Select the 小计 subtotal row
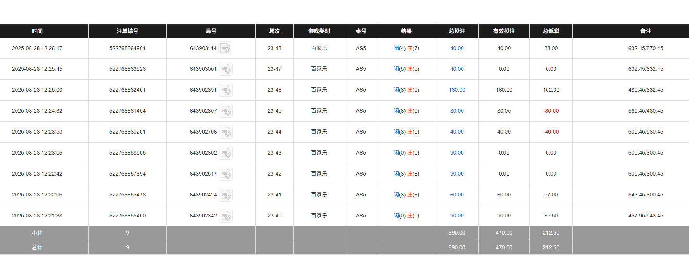The width and height of the screenshot is (689, 273). click(37, 233)
